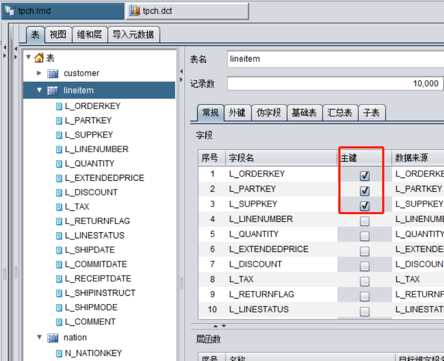Click field icon beside L_LINESTATUS in tree

[x=59, y=236]
